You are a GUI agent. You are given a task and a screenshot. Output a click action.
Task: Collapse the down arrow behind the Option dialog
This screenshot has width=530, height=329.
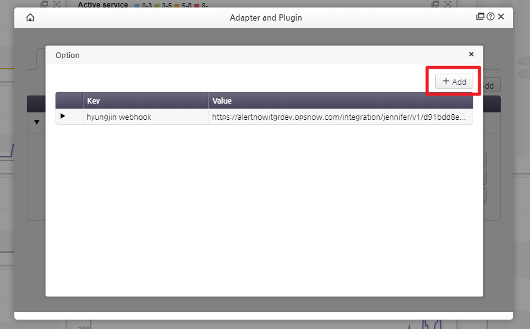point(37,122)
